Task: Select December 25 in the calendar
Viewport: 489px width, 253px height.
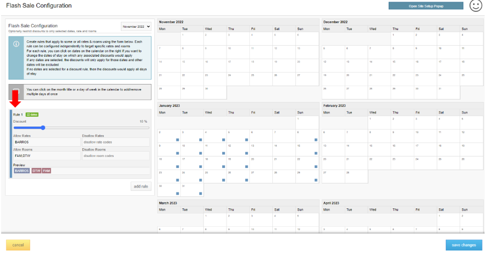Action: click(472, 79)
